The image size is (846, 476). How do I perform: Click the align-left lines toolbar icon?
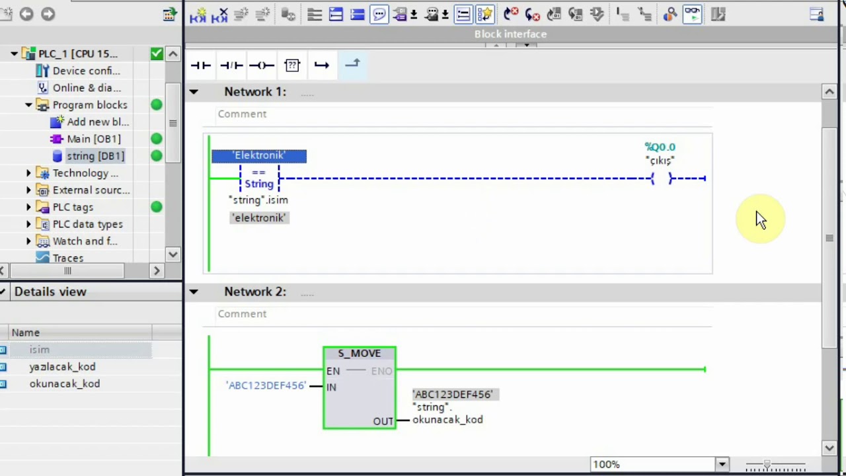pyautogui.click(x=315, y=14)
